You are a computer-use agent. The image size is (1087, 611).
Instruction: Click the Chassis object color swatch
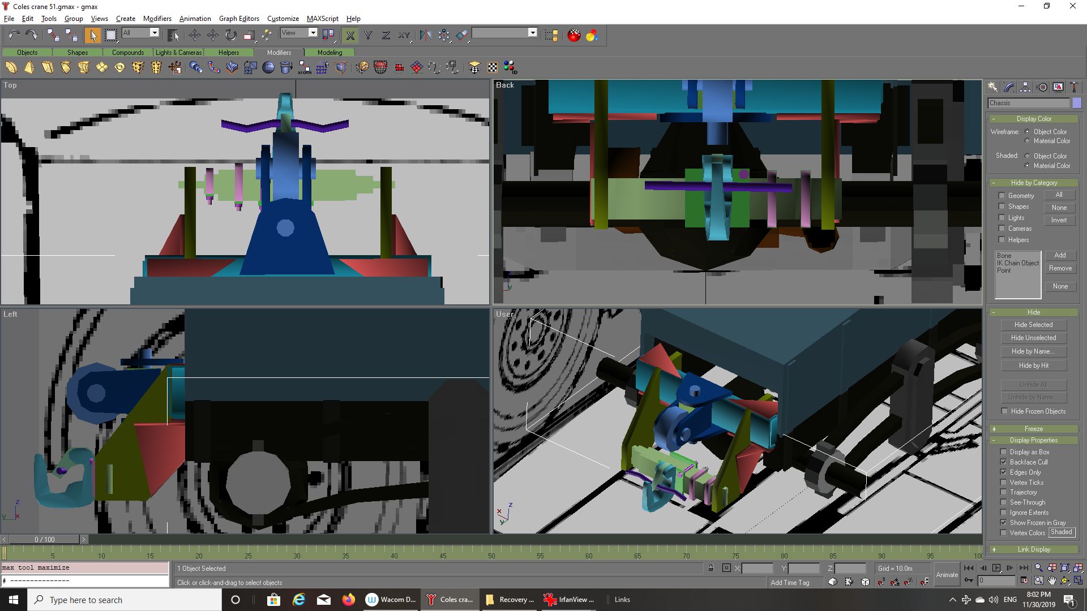click(1077, 103)
